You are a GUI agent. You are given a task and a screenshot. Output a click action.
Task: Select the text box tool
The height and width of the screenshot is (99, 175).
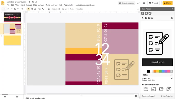[32, 9]
